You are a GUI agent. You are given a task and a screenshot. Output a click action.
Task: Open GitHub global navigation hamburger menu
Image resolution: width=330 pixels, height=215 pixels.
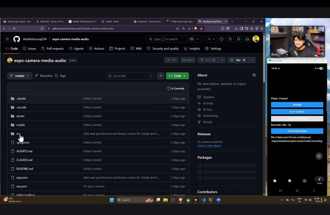pyautogui.click(x=7, y=39)
